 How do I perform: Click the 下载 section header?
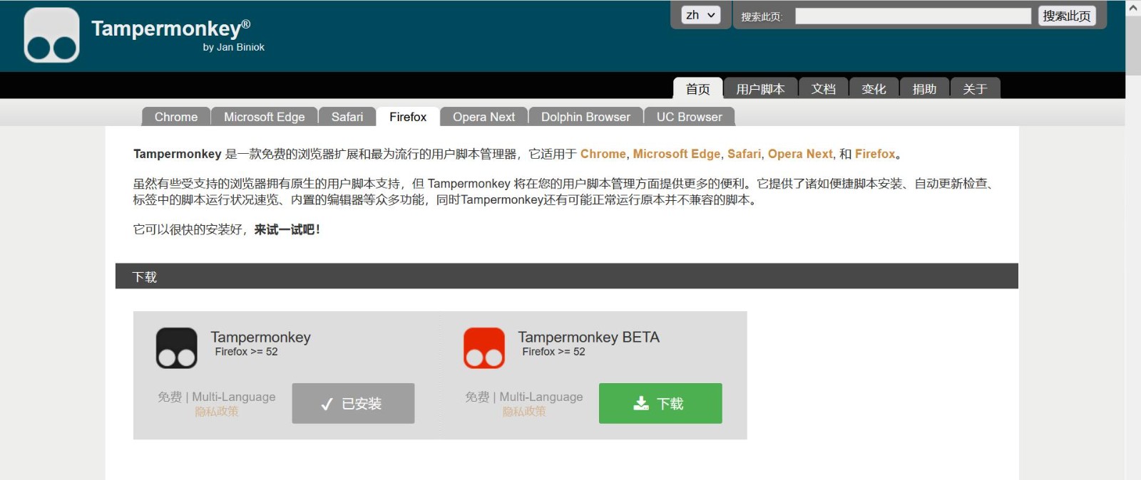567,276
